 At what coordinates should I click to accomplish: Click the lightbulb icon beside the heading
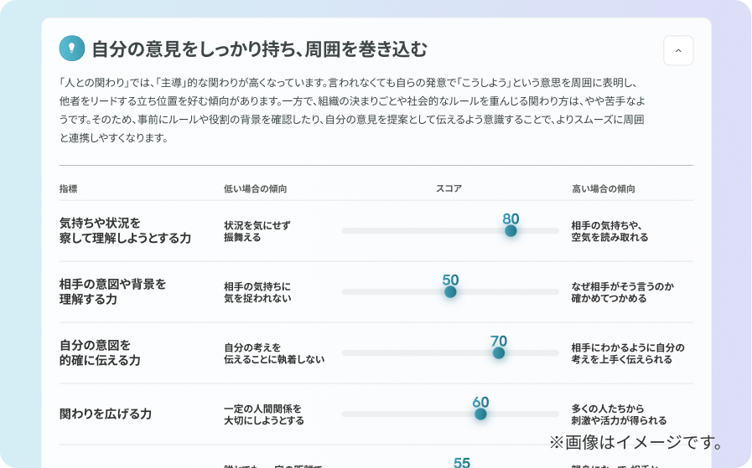(72, 49)
